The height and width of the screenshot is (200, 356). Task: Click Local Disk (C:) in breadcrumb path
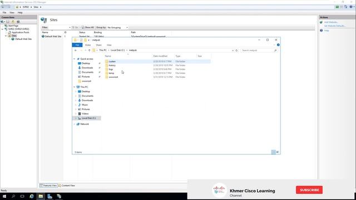tap(117, 50)
